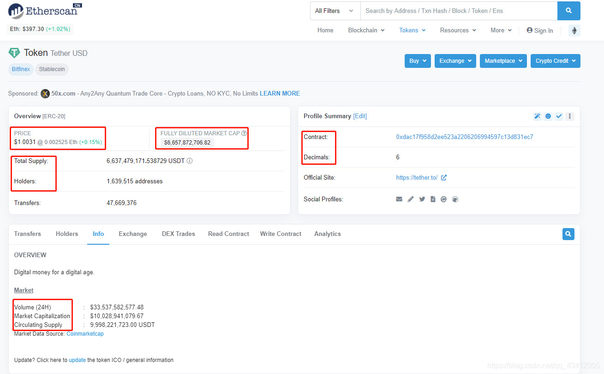Open the Exchange dropdown button
The width and height of the screenshot is (604, 374).
[x=455, y=61]
